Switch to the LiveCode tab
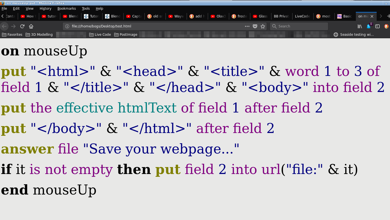The width and height of the screenshot is (390, 220). [x=302, y=16]
